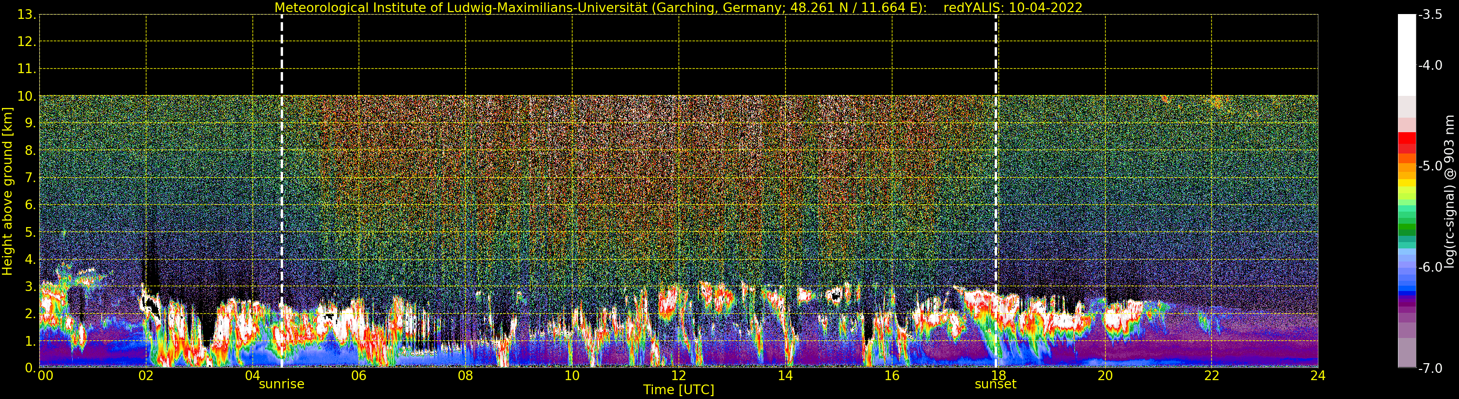Click the time axis tick '22'
Viewport: 1459px width, 399px height.
click(1211, 376)
